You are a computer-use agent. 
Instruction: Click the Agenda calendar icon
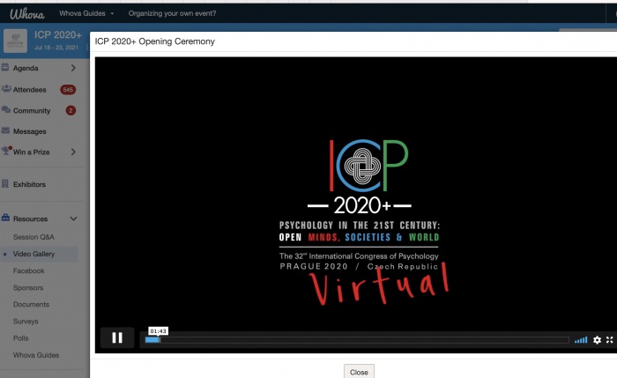point(5,67)
